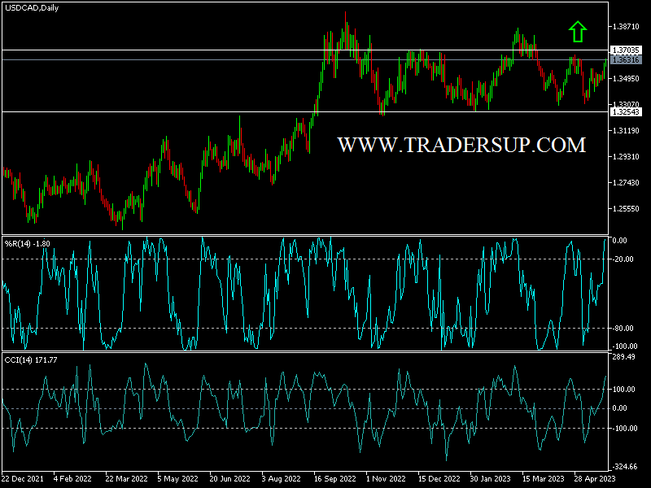Viewport: 651px width, 488px height.
Task: Click the 16 Sep 2022 date label
Action: point(335,478)
